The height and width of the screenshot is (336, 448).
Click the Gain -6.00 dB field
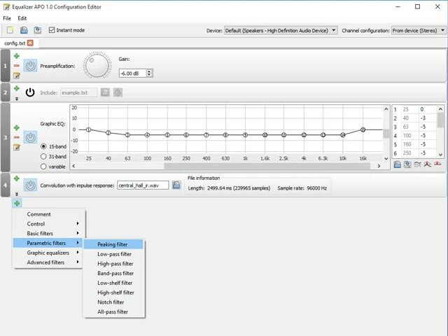point(133,73)
